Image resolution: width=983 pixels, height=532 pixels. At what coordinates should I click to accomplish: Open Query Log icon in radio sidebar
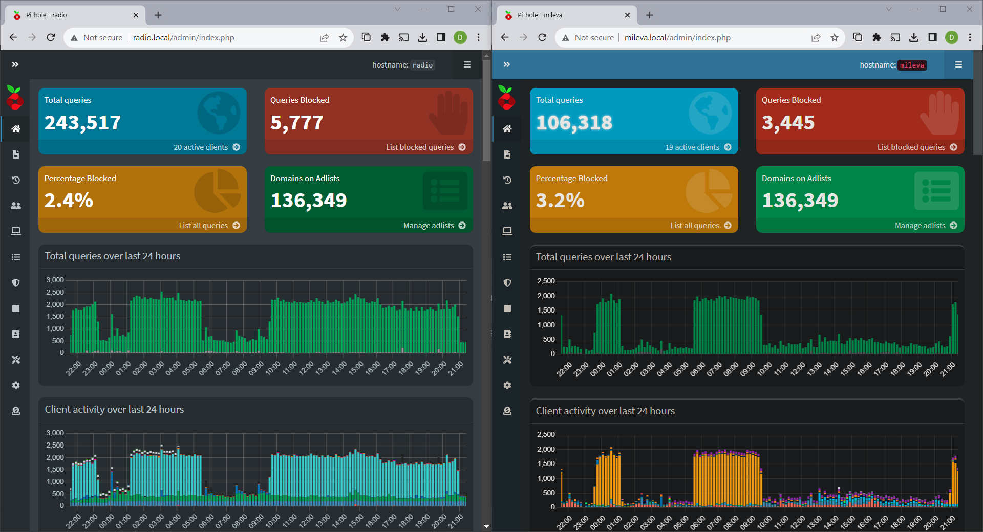point(16,154)
